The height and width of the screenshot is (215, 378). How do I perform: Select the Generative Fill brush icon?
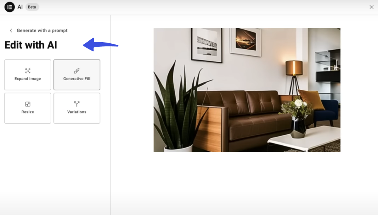tap(77, 71)
